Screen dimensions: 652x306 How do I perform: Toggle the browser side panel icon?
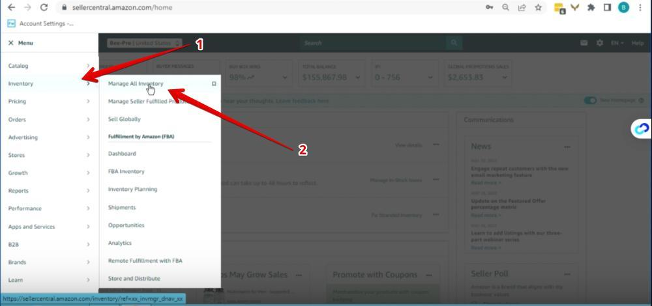pos(607,7)
